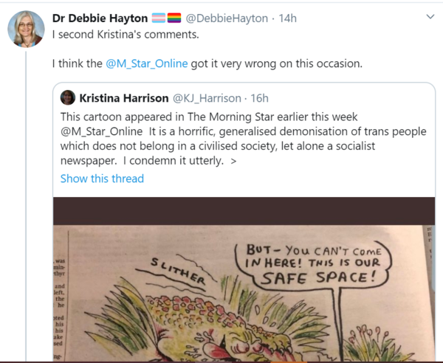Click the "got it very wrong" sentence

[x=277, y=63]
